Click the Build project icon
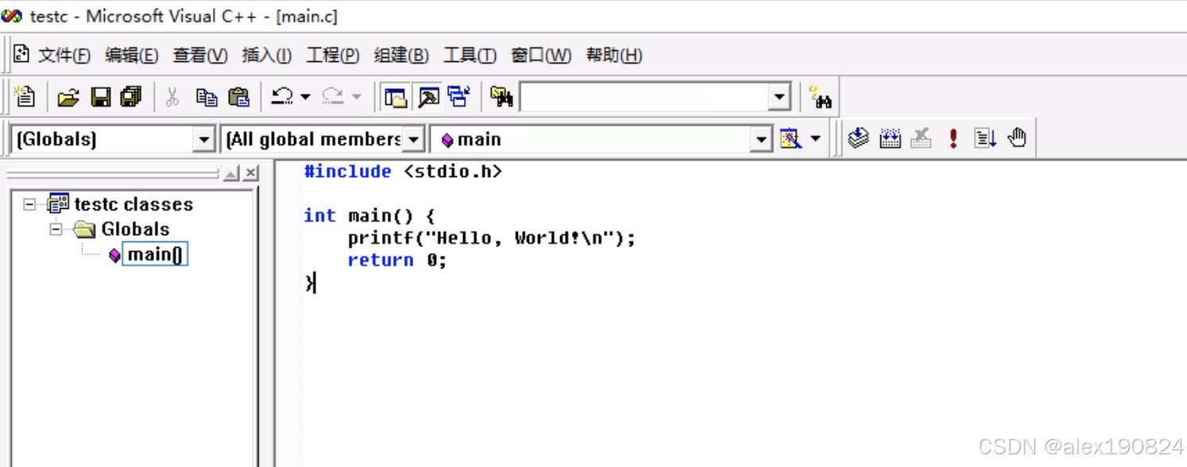 tap(891, 138)
